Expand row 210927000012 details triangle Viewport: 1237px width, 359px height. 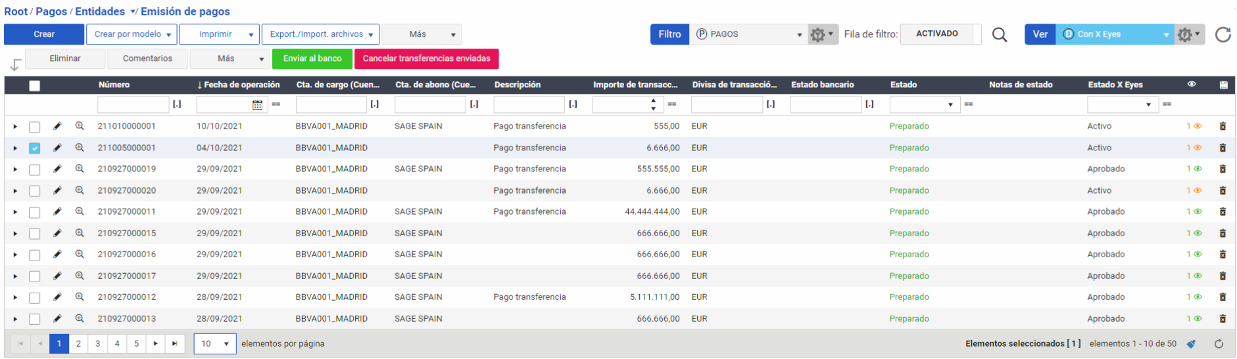[15, 297]
